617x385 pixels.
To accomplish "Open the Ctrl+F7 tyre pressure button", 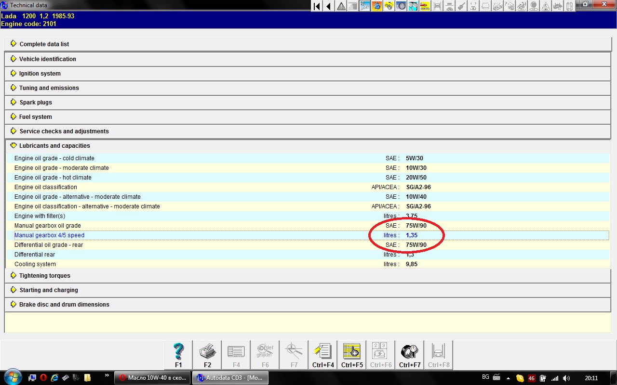I will 410,355.
